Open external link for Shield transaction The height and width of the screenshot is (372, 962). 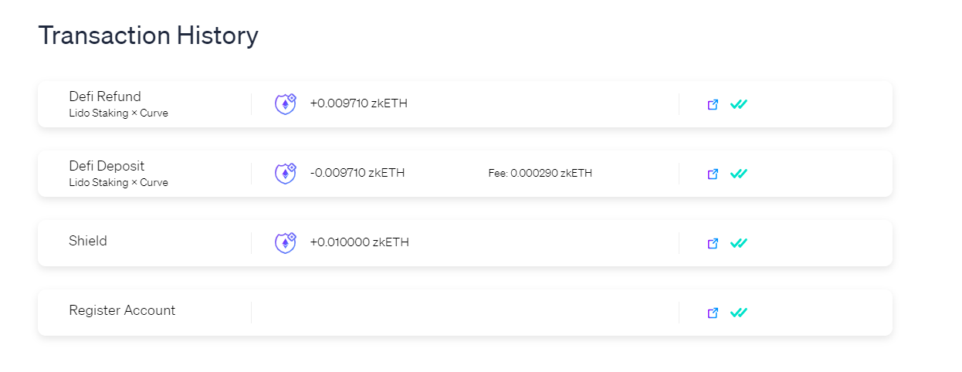point(713,243)
